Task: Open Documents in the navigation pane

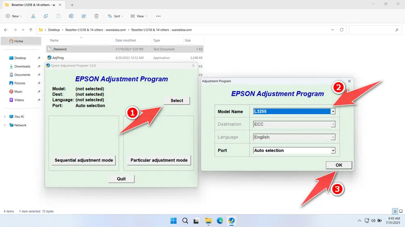Action: 22,75
